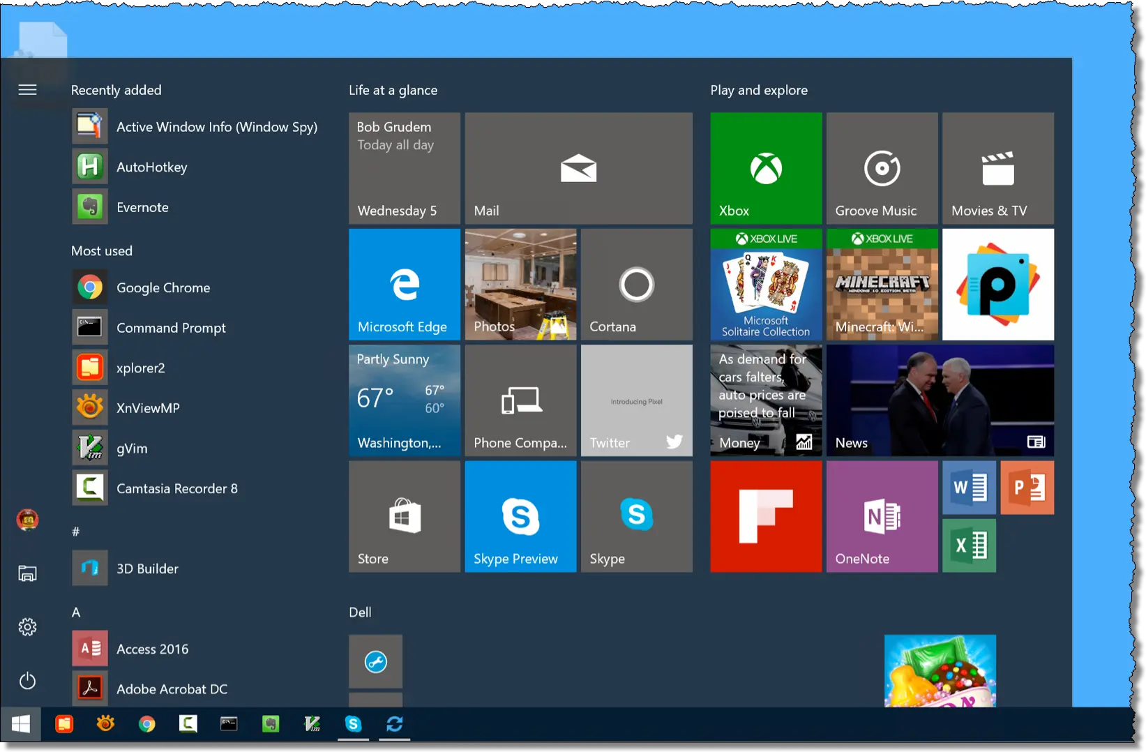Screen dimensions: 1146x752
Task: Click the Windows Start button on taskbar
Action: coord(21,724)
